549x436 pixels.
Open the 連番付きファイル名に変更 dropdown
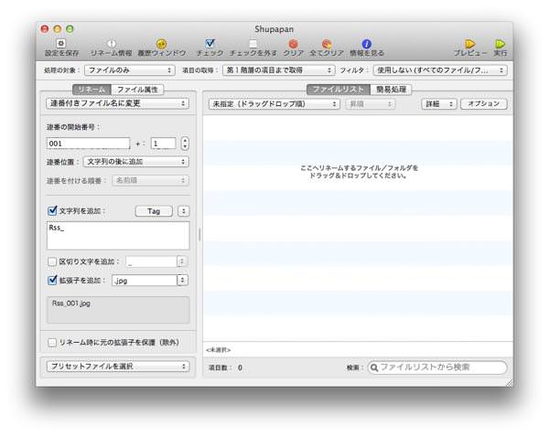click(x=118, y=103)
